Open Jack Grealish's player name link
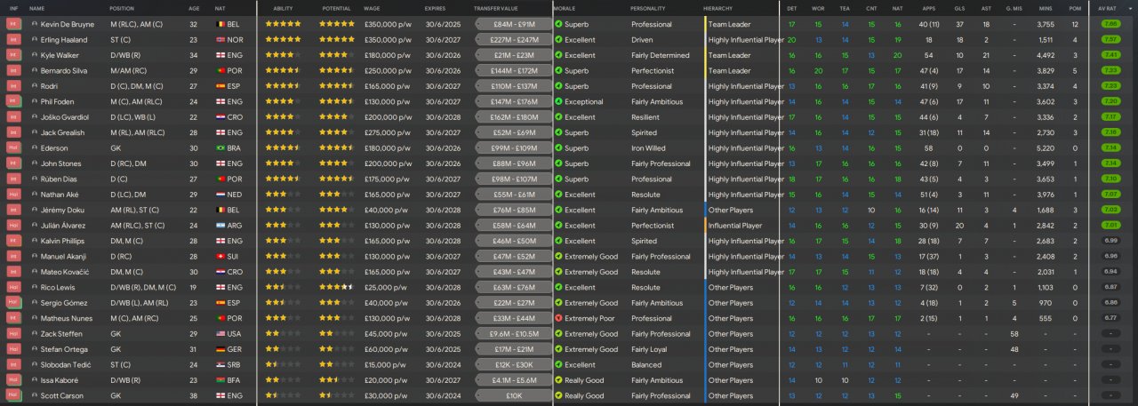Image resolution: width=1138 pixels, height=406 pixels. pyautogui.click(x=63, y=132)
